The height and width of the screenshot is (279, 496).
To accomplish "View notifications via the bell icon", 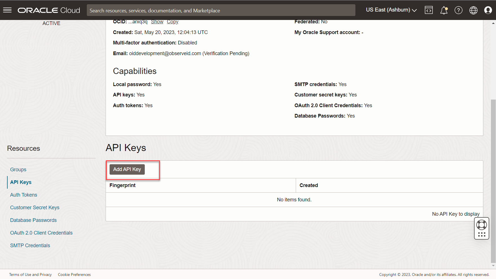I will (444, 10).
